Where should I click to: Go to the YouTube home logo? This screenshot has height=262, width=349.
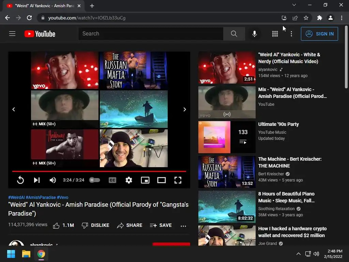point(40,34)
